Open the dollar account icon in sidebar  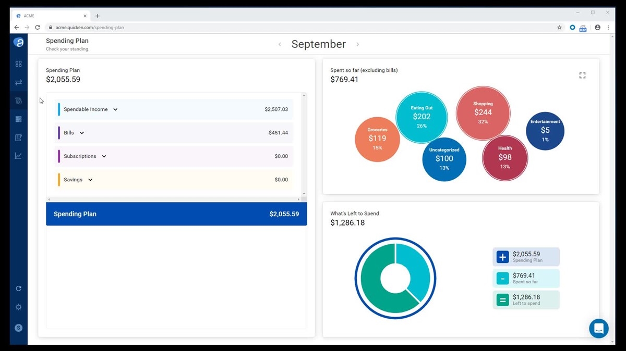[19, 328]
